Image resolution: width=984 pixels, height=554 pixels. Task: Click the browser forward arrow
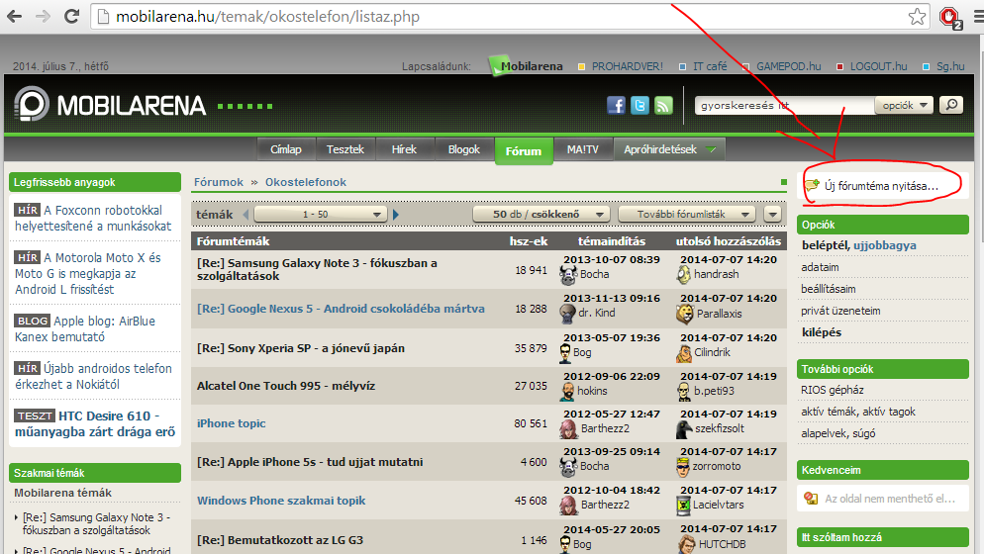click(x=43, y=16)
